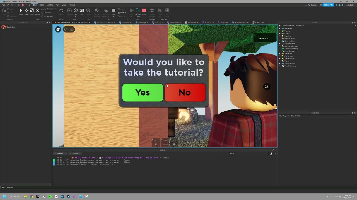This screenshot has height=200, width=357.
Task: Switch to the TEST ribbon tab
Action: [57, 5]
